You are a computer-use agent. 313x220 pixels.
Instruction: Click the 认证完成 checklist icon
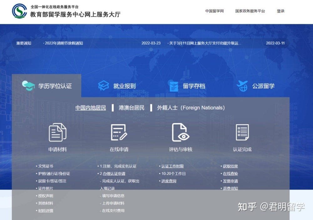[x=242, y=132]
